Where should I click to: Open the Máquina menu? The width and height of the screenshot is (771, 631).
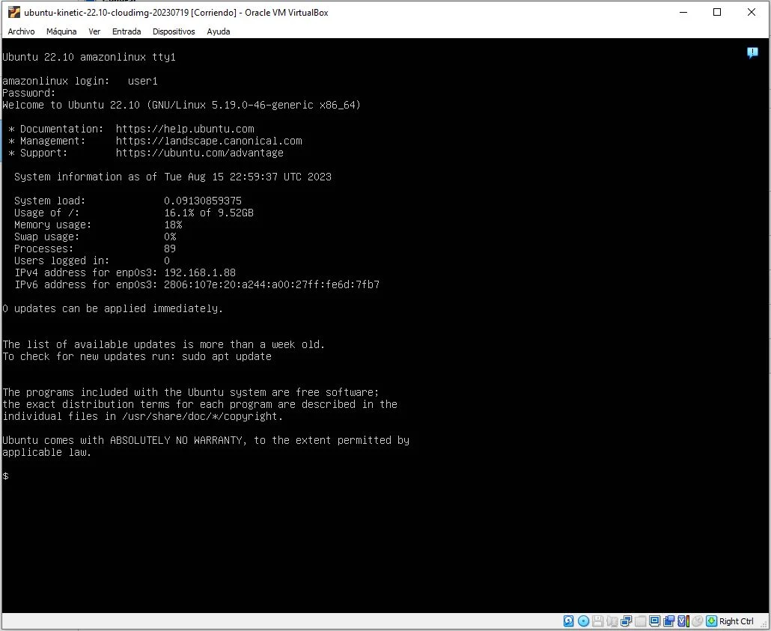point(61,31)
